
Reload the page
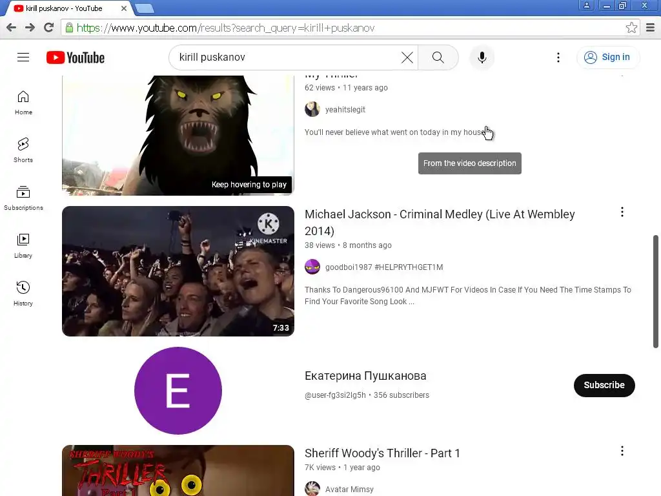[x=49, y=28]
